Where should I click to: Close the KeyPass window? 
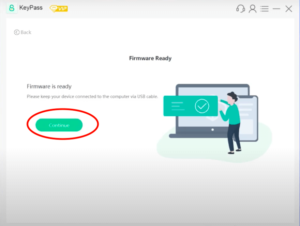tap(288, 9)
